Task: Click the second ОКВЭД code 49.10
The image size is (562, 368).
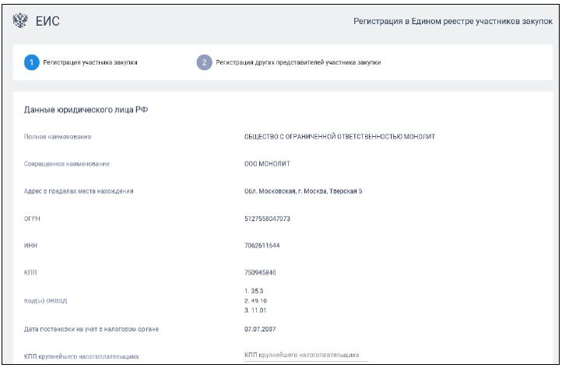Action: pos(257,300)
